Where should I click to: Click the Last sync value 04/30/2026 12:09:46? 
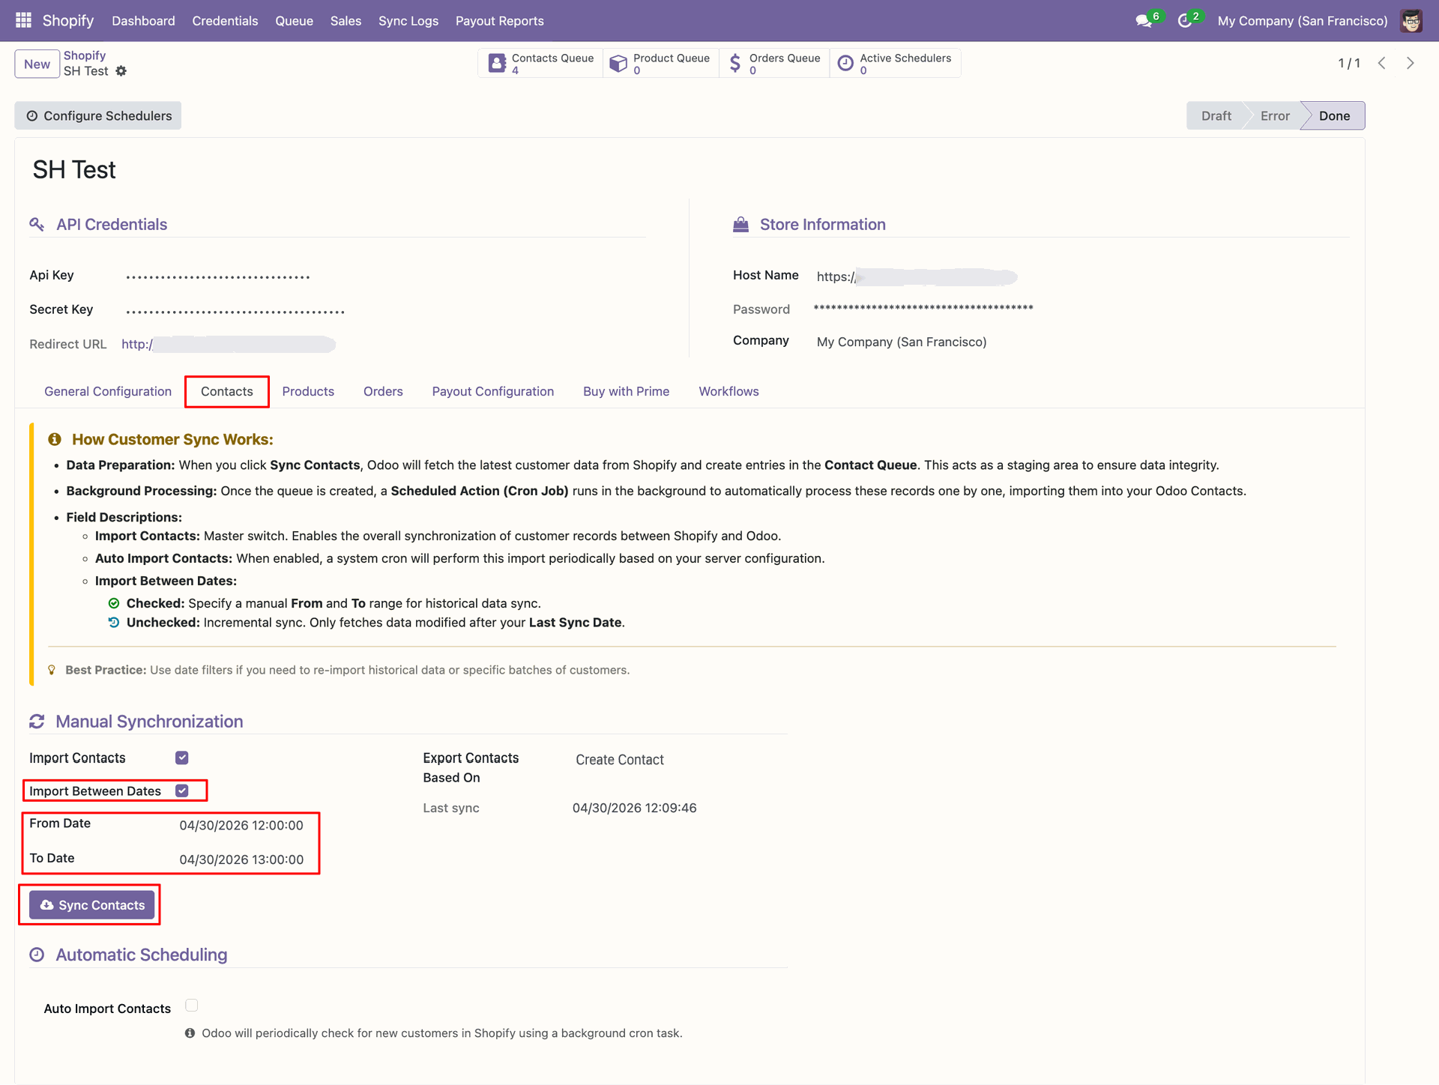[x=635, y=808]
